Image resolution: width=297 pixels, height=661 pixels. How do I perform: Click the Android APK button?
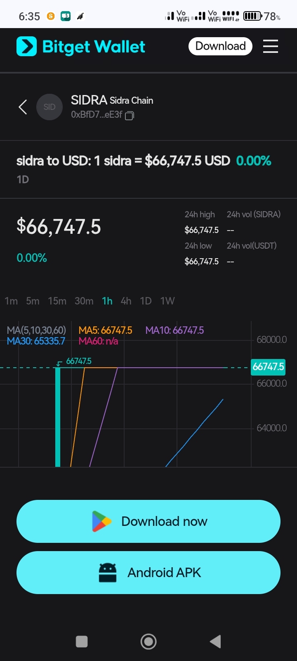(x=148, y=573)
